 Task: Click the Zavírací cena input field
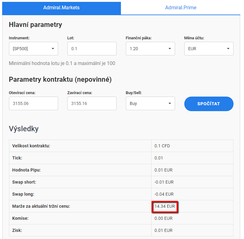pos(92,103)
